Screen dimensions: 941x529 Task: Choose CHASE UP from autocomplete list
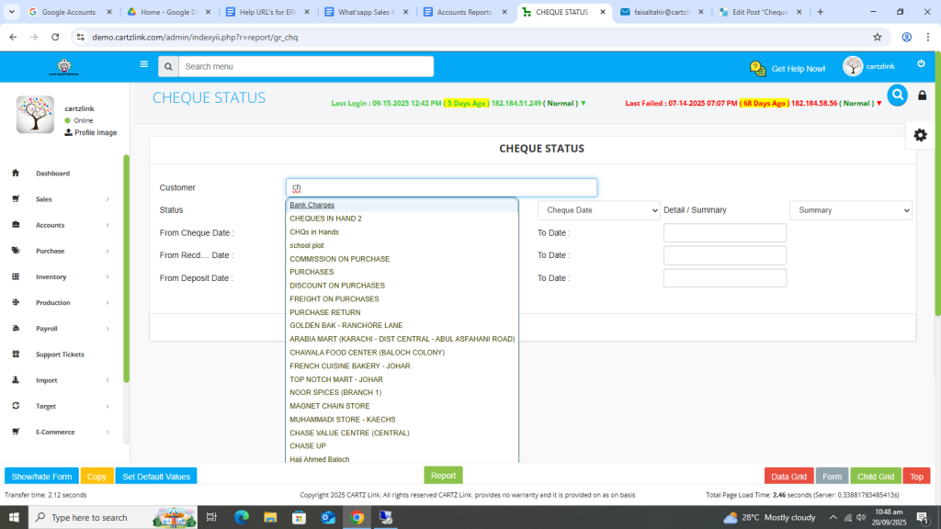308,446
